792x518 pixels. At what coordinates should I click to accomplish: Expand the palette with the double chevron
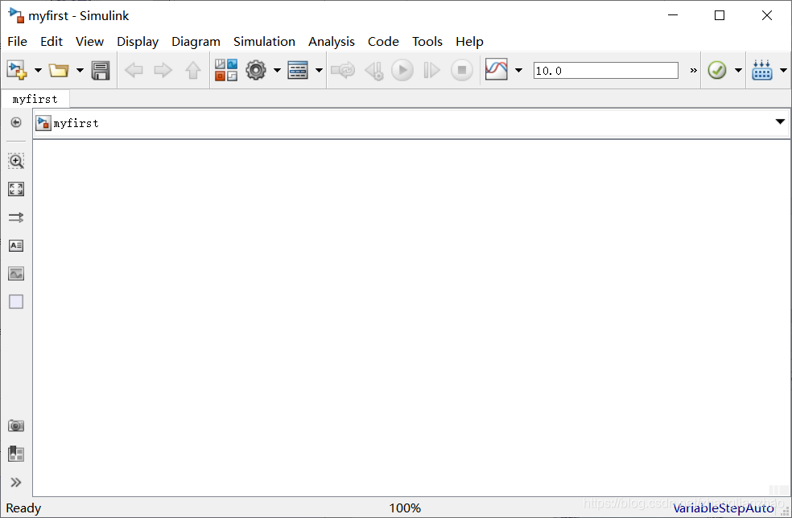16,482
